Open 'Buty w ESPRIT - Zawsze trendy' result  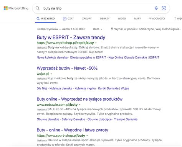[71, 38]
